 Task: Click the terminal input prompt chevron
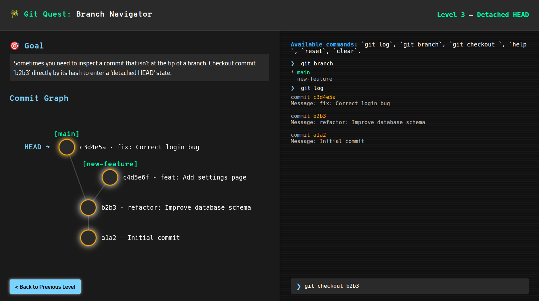(298, 286)
